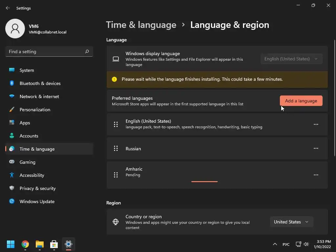Click the Gaming controller icon
336x252 pixels.
[x=12, y=162]
